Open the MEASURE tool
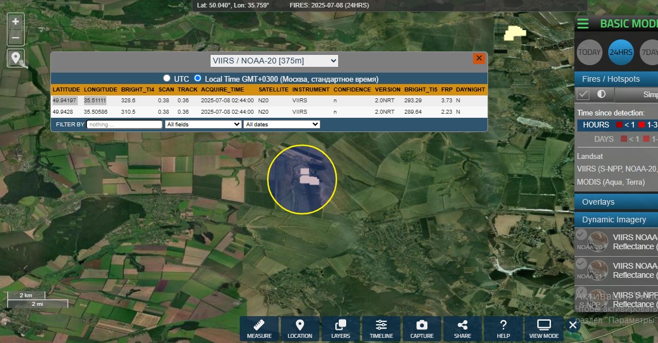 click(x=259, y=329)
